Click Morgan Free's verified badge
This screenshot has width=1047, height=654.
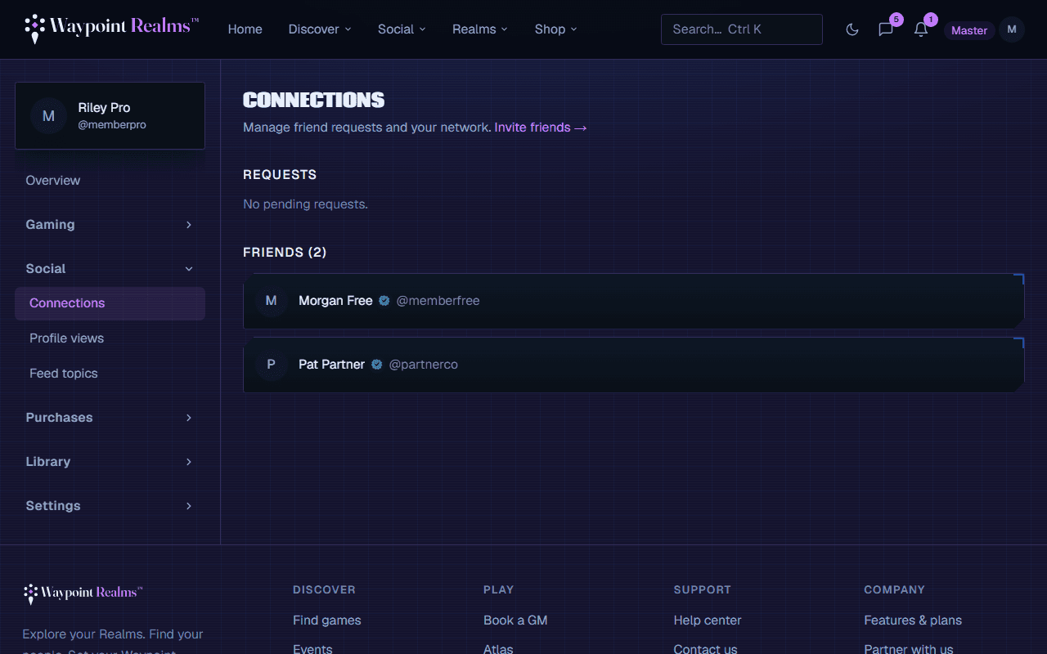(x=384, y=301)
